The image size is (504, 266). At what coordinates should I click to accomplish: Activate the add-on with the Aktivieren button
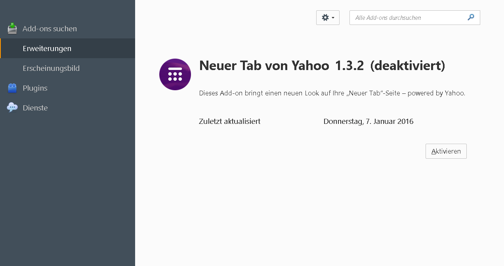pyautogui.click(x=446, y=151)
